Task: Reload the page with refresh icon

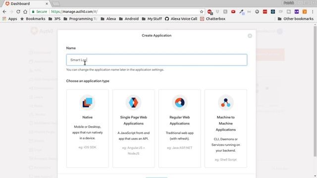Action: [x=18, y=12]
